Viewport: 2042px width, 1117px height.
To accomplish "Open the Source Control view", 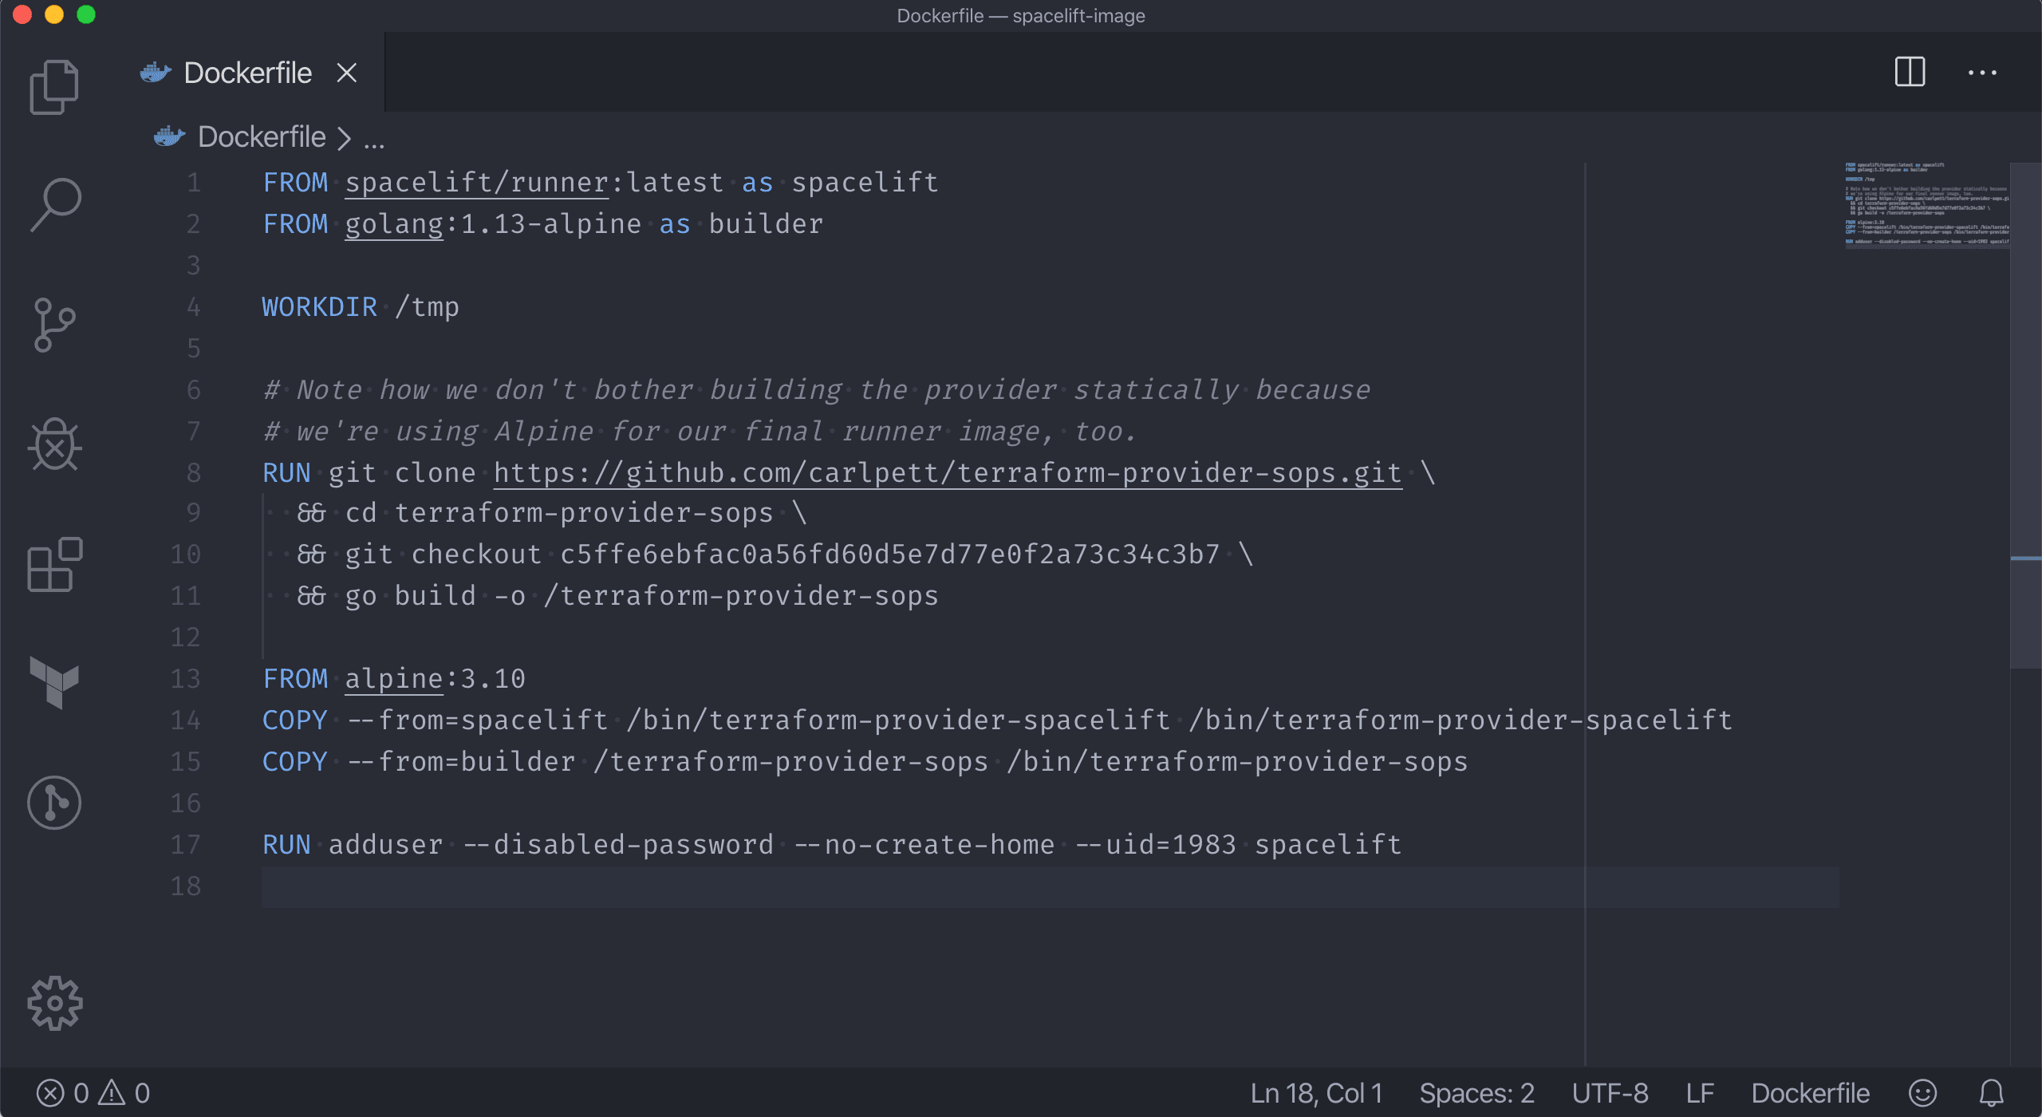I will pyautogui.click(x=54, y=325).
